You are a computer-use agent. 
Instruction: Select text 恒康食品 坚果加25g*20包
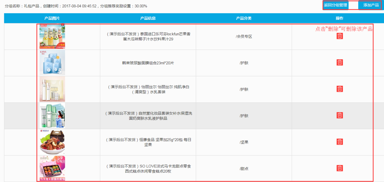click(x=148, y=142)
